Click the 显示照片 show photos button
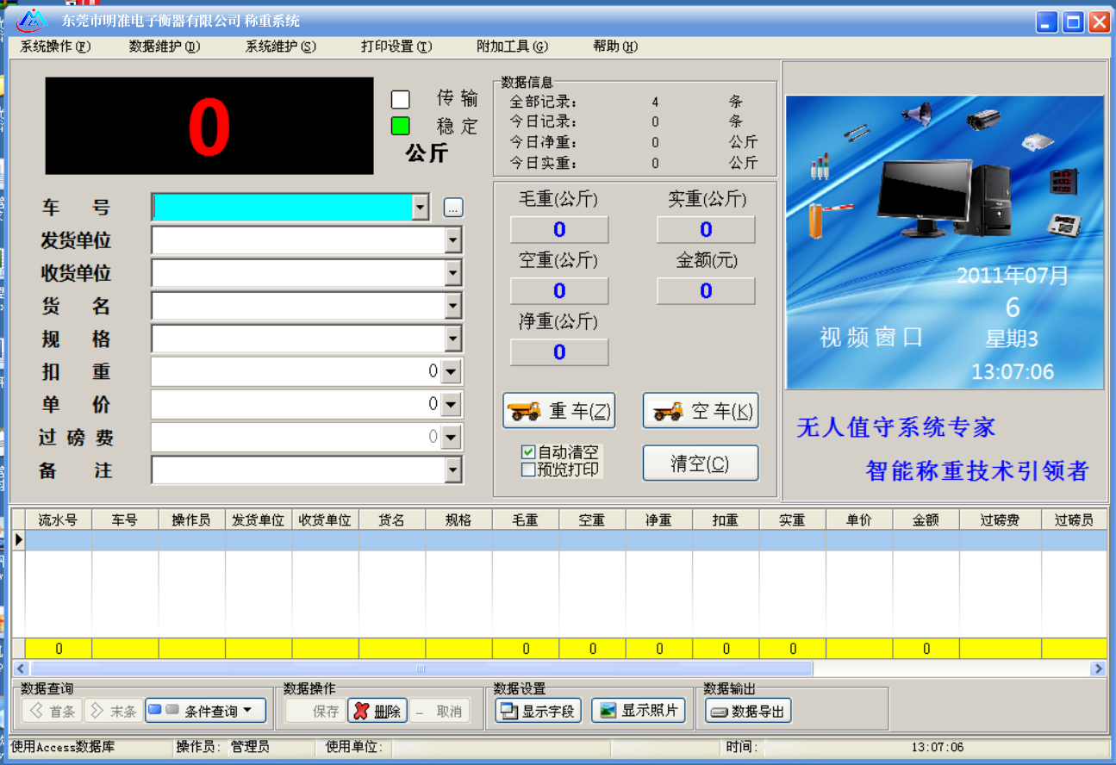 point(639,711)
